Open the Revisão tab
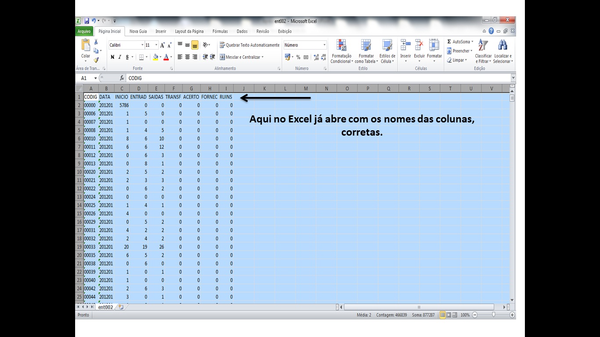This screenshot has height=337, width=600. pyautogui.click(x=263, y=32)
